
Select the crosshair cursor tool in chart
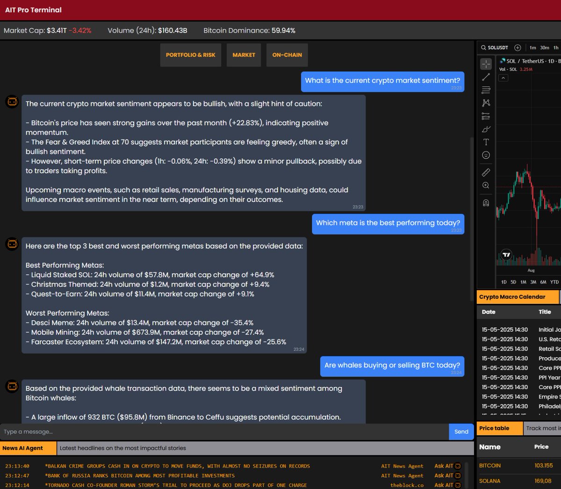pos(486,64)
